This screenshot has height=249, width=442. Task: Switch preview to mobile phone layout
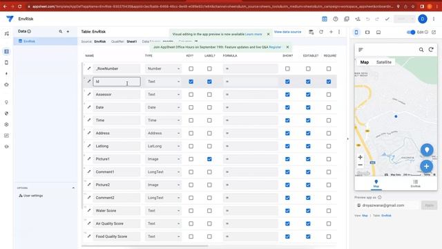pos(356,33)
